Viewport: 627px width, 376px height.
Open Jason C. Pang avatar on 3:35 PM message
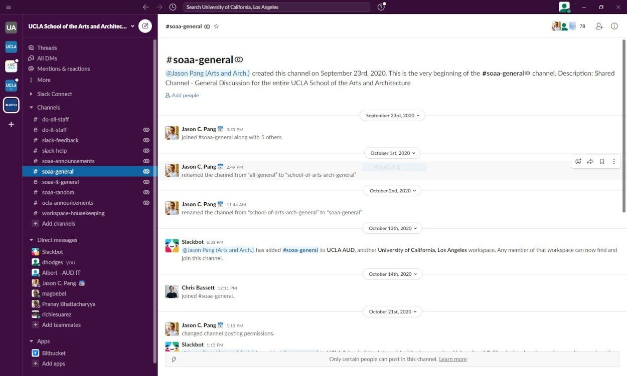tap(172, 133)
